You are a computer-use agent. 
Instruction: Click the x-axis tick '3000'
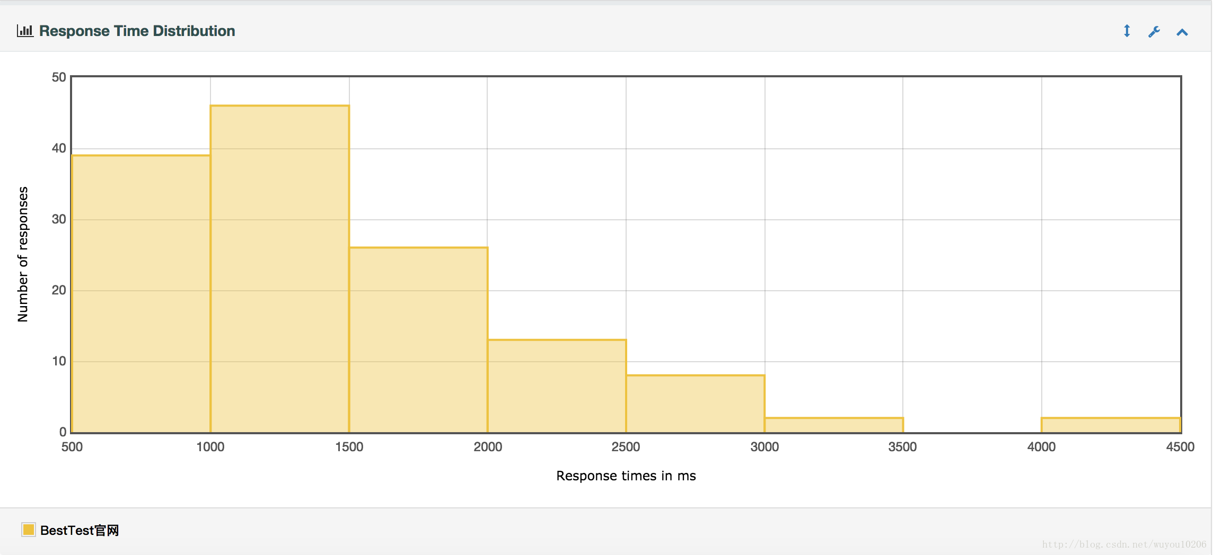[764, 447]
